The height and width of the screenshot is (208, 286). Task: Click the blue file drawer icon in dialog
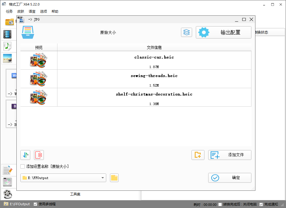pyautogui.click(x=28, y=32)
